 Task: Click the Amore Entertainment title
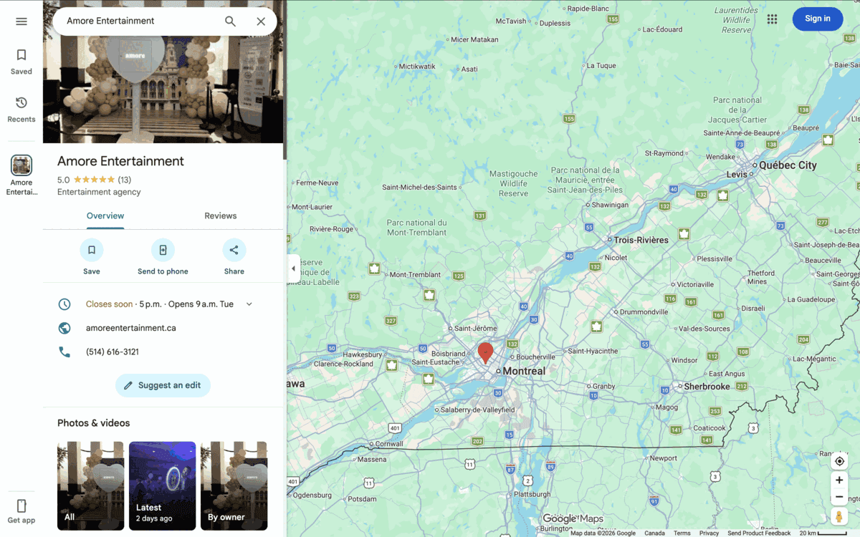[120, 161]
